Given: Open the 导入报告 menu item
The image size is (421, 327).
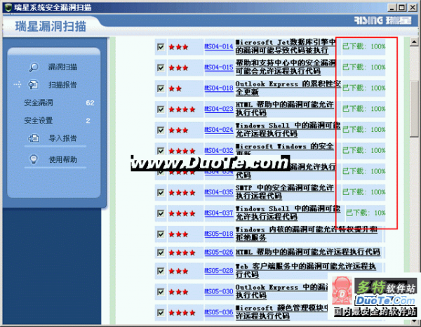Looking at the screenshot, I should point(62,138).
